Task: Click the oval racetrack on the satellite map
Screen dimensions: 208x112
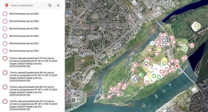Action: click(84, 60)
